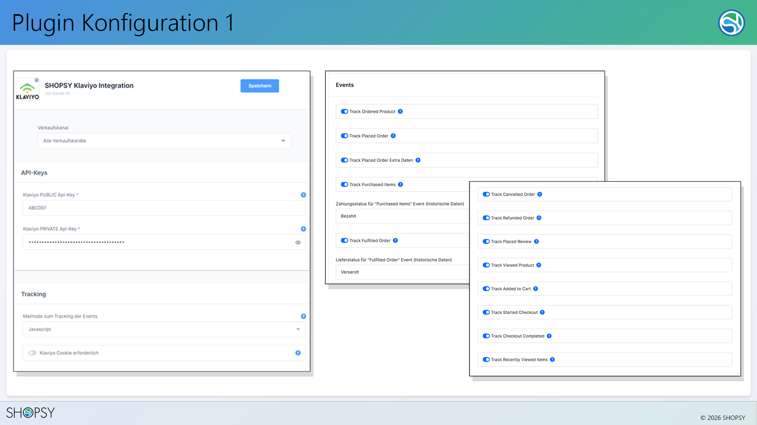Image resolution: width=757 pixels, height=425 pixels.
Task: Open help for Track Viewed Product
Action: pyautogui.click(x=539, y=265)
